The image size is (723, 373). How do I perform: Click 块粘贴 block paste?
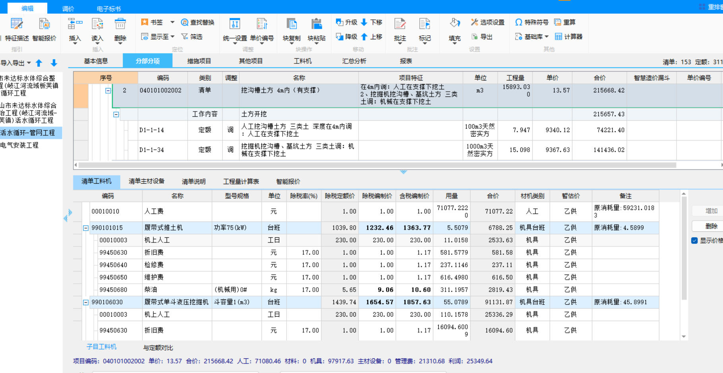click(x=316, y=30)
